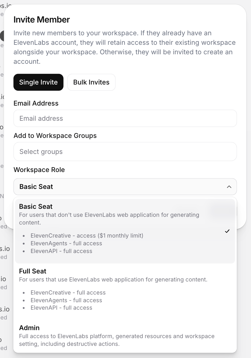The image size is (251, 358).
Task: Click ElevenCreative full access under Full Seat
Action: 68,292
